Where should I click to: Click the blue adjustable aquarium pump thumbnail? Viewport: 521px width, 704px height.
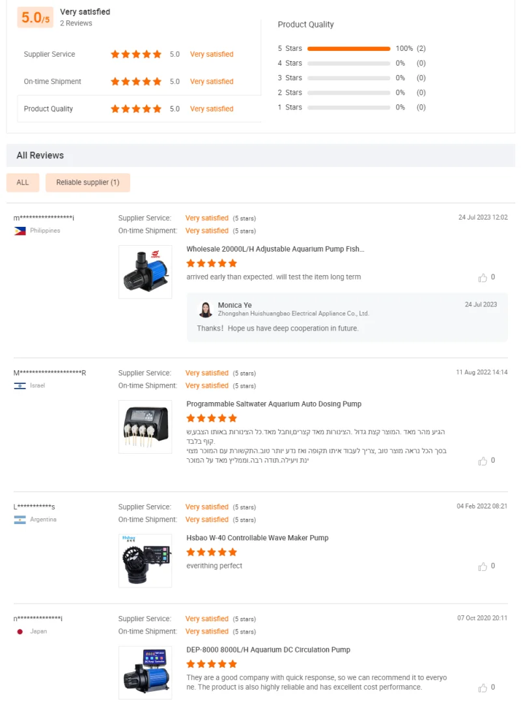tap(145, 272)
